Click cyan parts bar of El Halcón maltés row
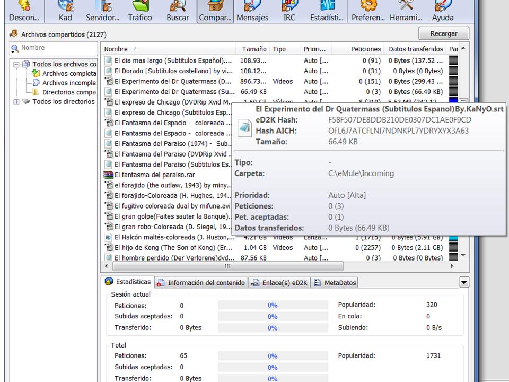This screenshot has height=382, width=509. point(453,238)
